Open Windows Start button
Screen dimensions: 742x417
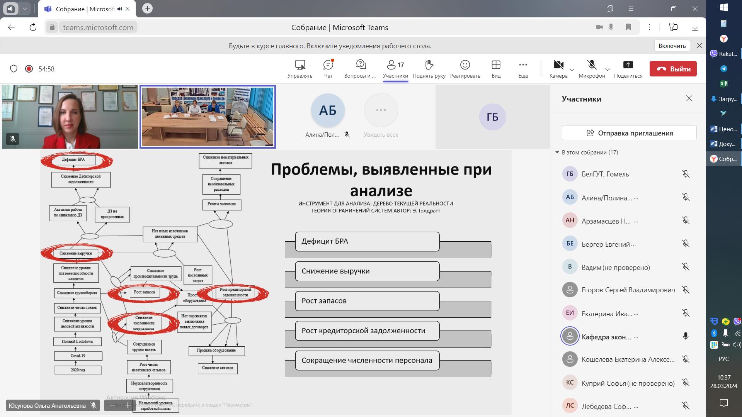click(724, 7)
